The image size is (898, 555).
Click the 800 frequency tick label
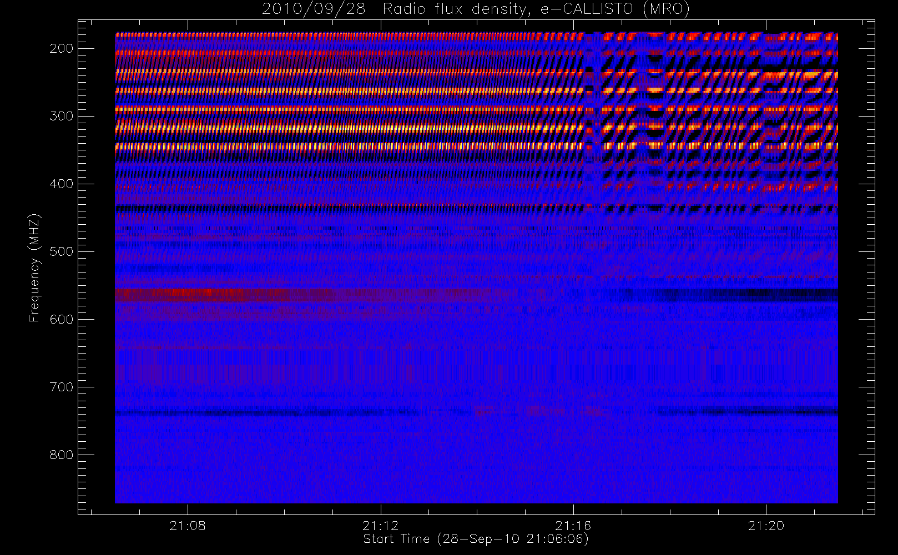click(62, 455)
